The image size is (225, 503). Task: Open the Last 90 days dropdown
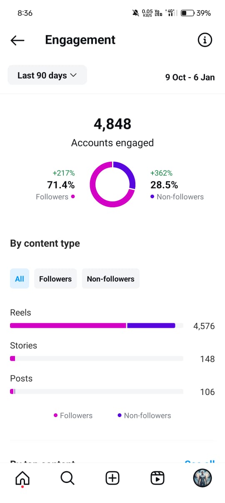(47, 75)
